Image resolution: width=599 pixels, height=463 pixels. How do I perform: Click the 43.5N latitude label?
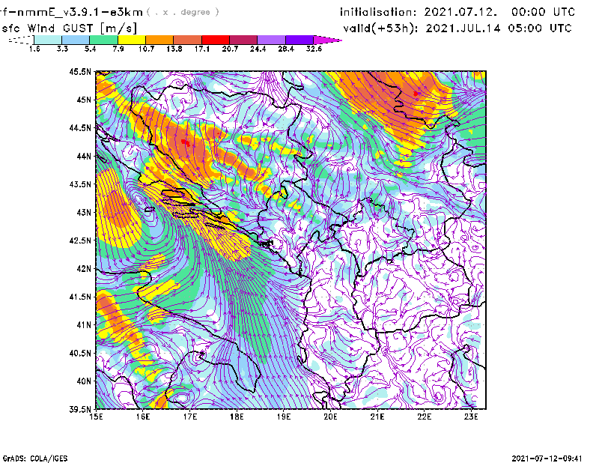click(80, 184)
